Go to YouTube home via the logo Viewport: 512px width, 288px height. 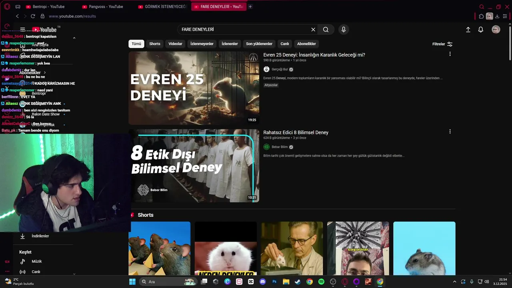coord(45,30)
